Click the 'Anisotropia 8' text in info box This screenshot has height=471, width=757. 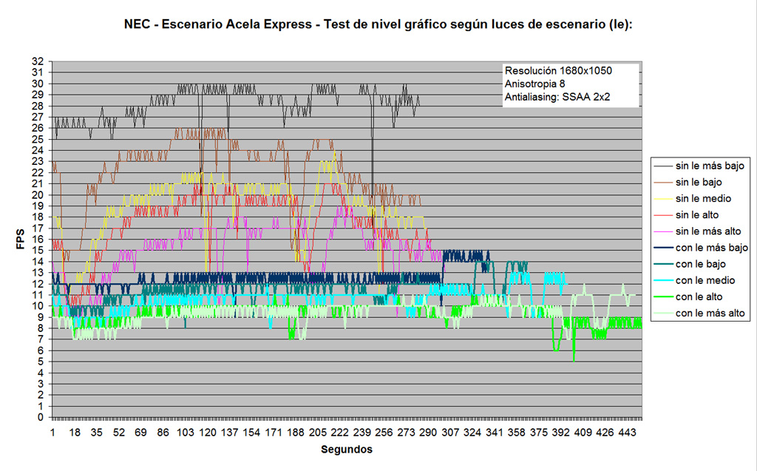click(537, 84)
